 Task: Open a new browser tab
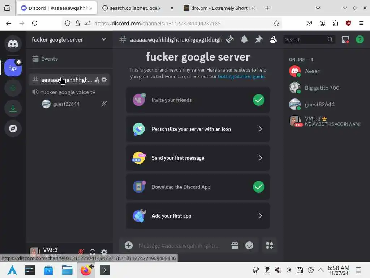[267, 8]
